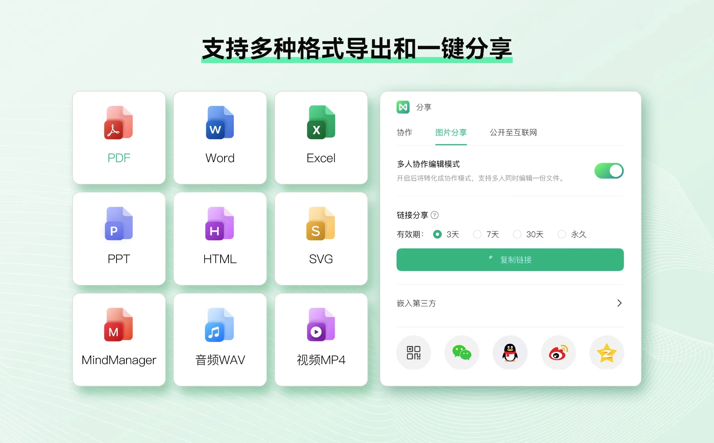This screenshot has height=443, width=714.
Task: Click the Word label text
Action: (220, 158)
